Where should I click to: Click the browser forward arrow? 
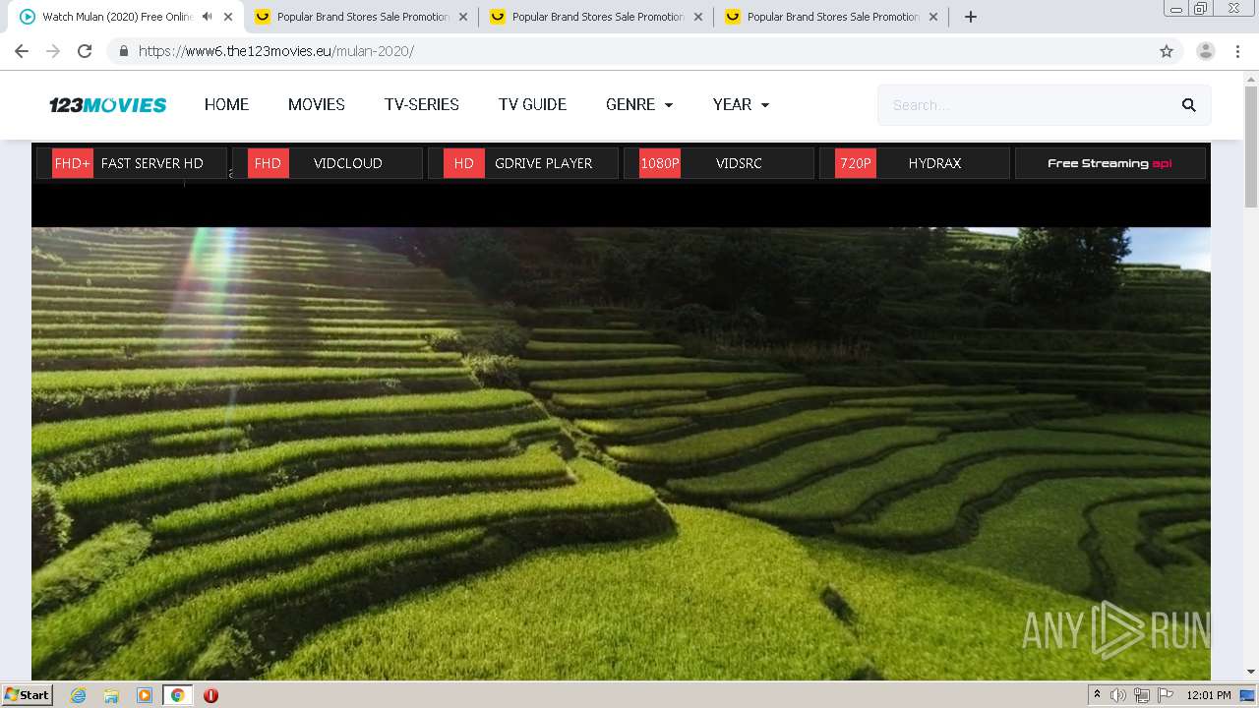pos(53,51)
